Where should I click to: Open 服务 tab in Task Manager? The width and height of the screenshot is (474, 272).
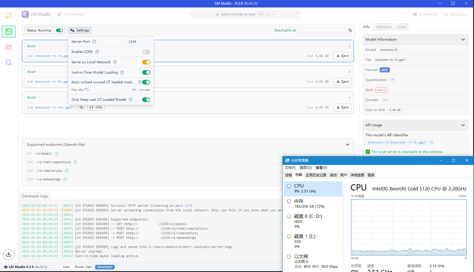click(371, 175)
